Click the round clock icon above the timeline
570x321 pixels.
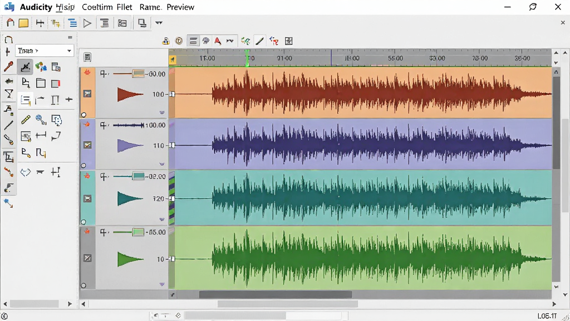(x=179, y=41)
